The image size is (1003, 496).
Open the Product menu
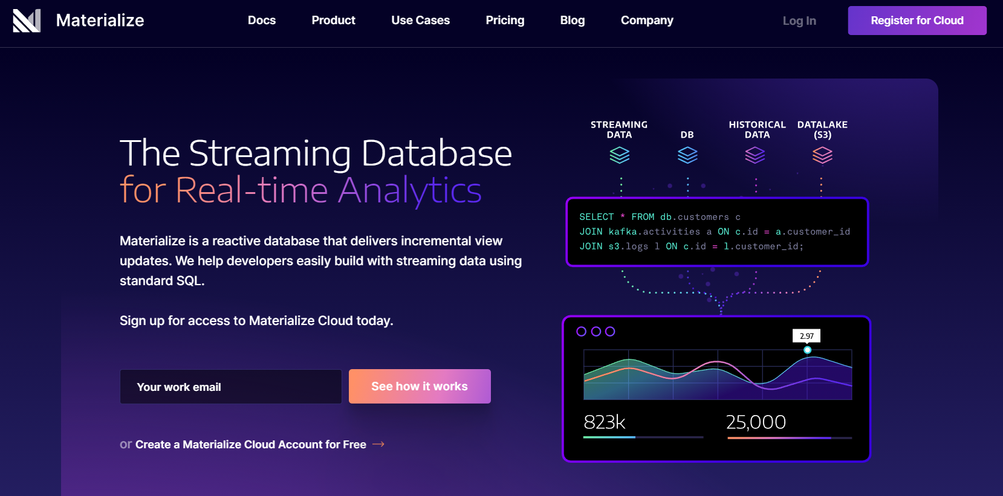pyautogui.click(x=334, y=21)
